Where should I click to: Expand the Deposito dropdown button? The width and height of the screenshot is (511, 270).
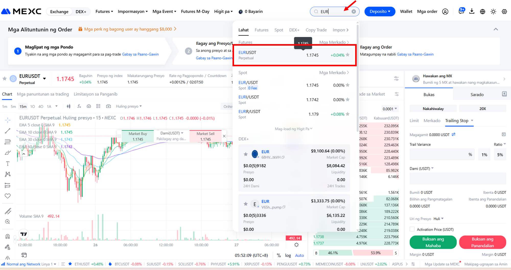[380, 11]
